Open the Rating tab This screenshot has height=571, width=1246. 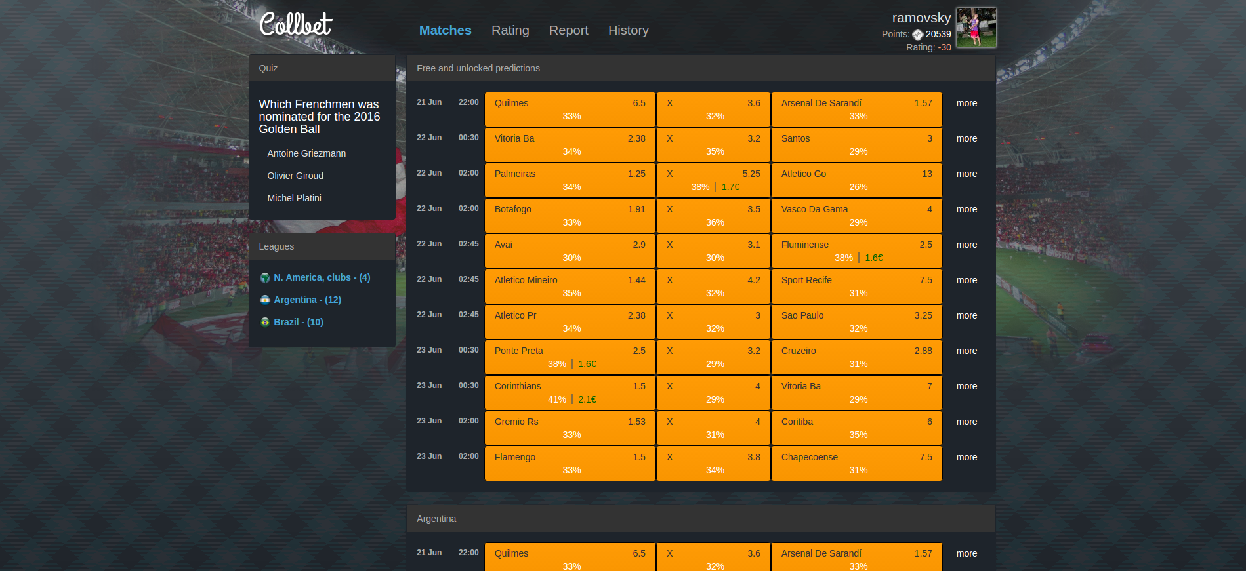click(510, 30)
